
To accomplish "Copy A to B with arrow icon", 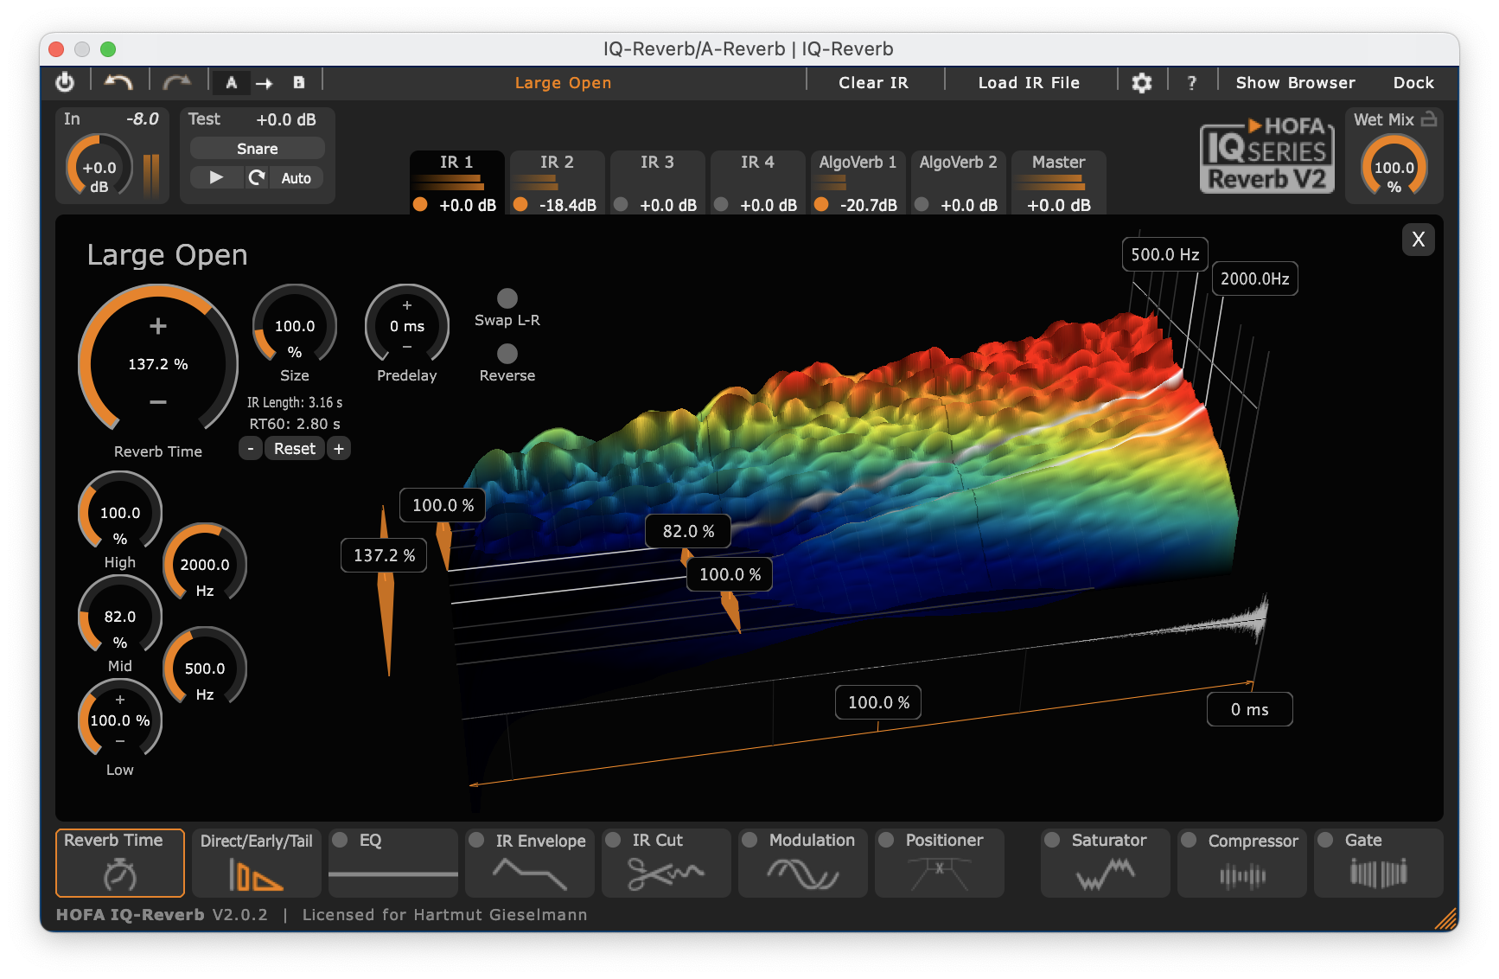I will point(265,83).
